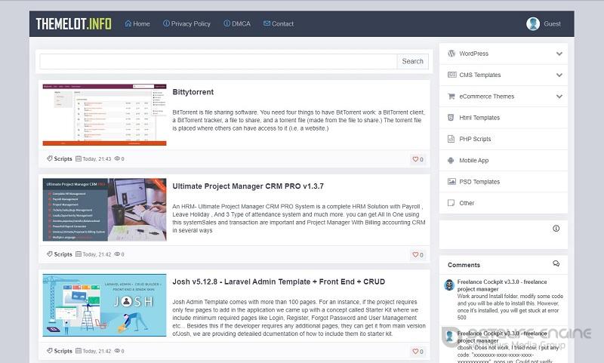
Task: Open first Freelance Cockpit v3.3.0 comment link
Action: tap(502, 285)
